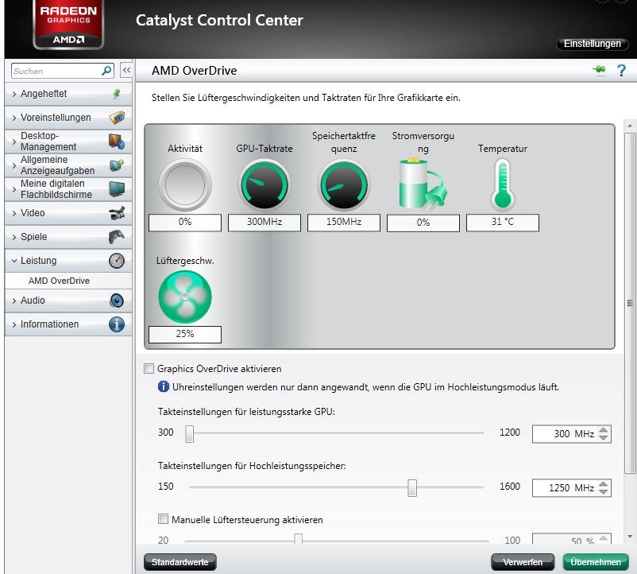Click the Spiele gamepad icon
637x574 pixels.
tap(117, 237)
